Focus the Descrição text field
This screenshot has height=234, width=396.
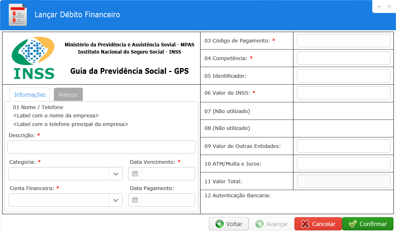pos(102,147)
